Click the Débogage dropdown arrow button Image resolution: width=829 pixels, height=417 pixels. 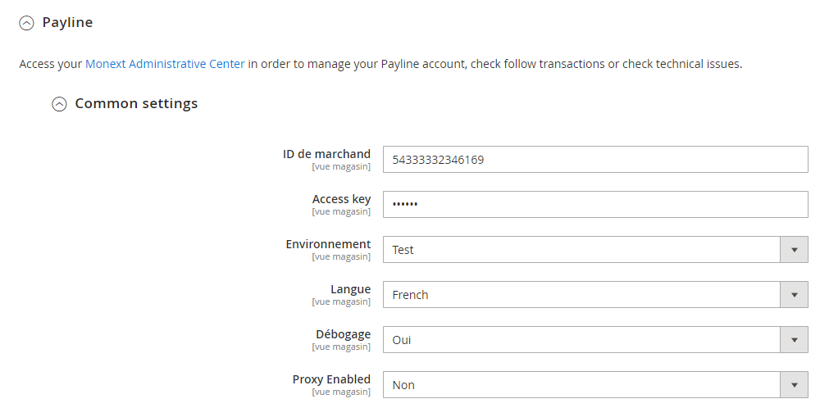pos(794,340)
